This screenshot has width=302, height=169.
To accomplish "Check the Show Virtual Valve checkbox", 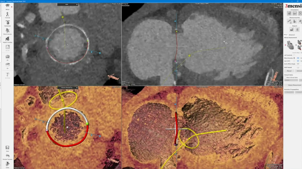I will pyautogui.click(x=285, y=77).
